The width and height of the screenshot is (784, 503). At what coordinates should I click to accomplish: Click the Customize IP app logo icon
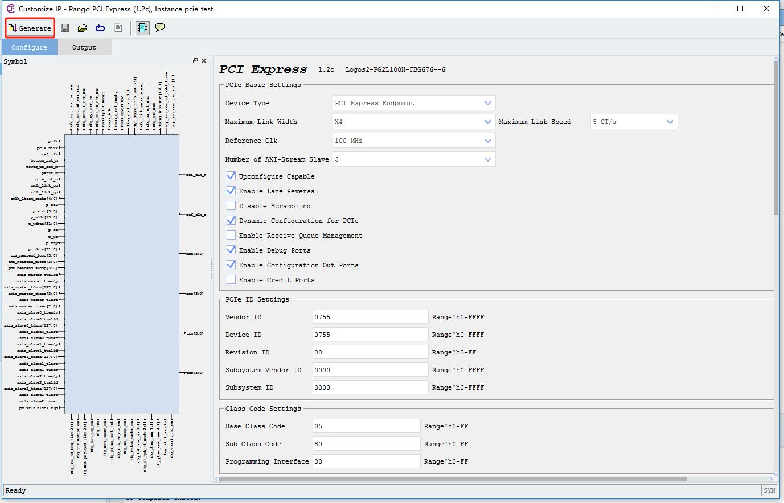10,9
